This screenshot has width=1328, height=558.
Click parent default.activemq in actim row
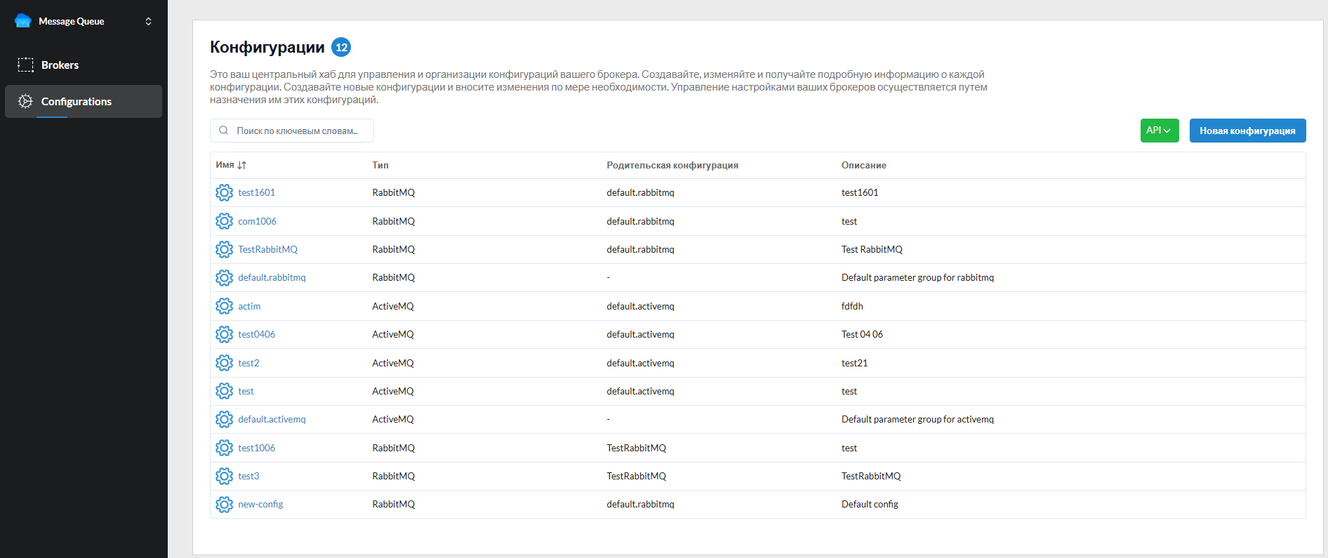(640, 306)
